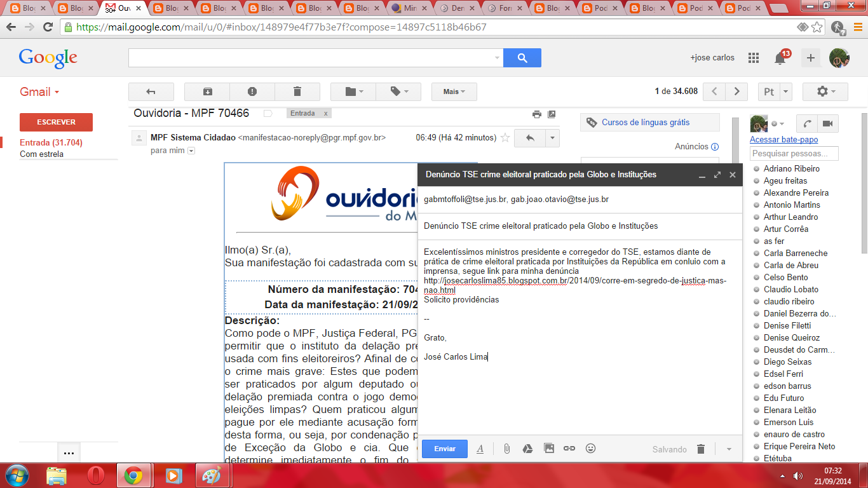This screenshot has height=488, width=868.
Task: Open chat status dropdown
Action: [x=777, y=124]
